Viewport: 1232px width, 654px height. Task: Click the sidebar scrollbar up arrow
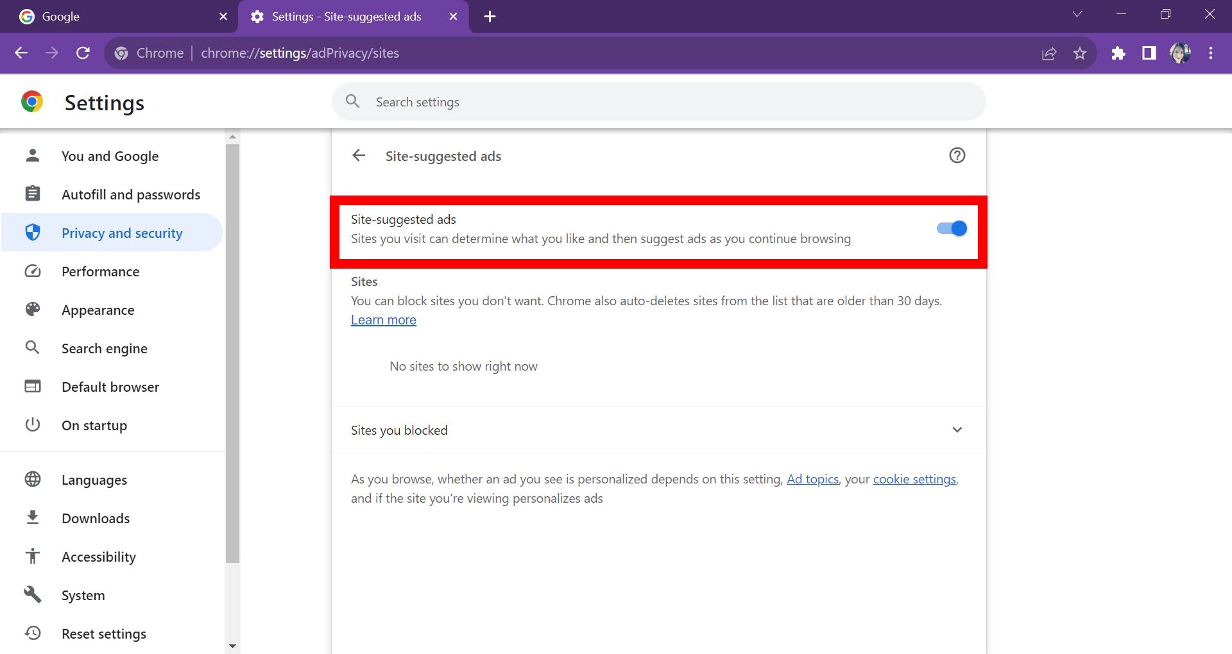pyautogui.click(x=232, y=137)
